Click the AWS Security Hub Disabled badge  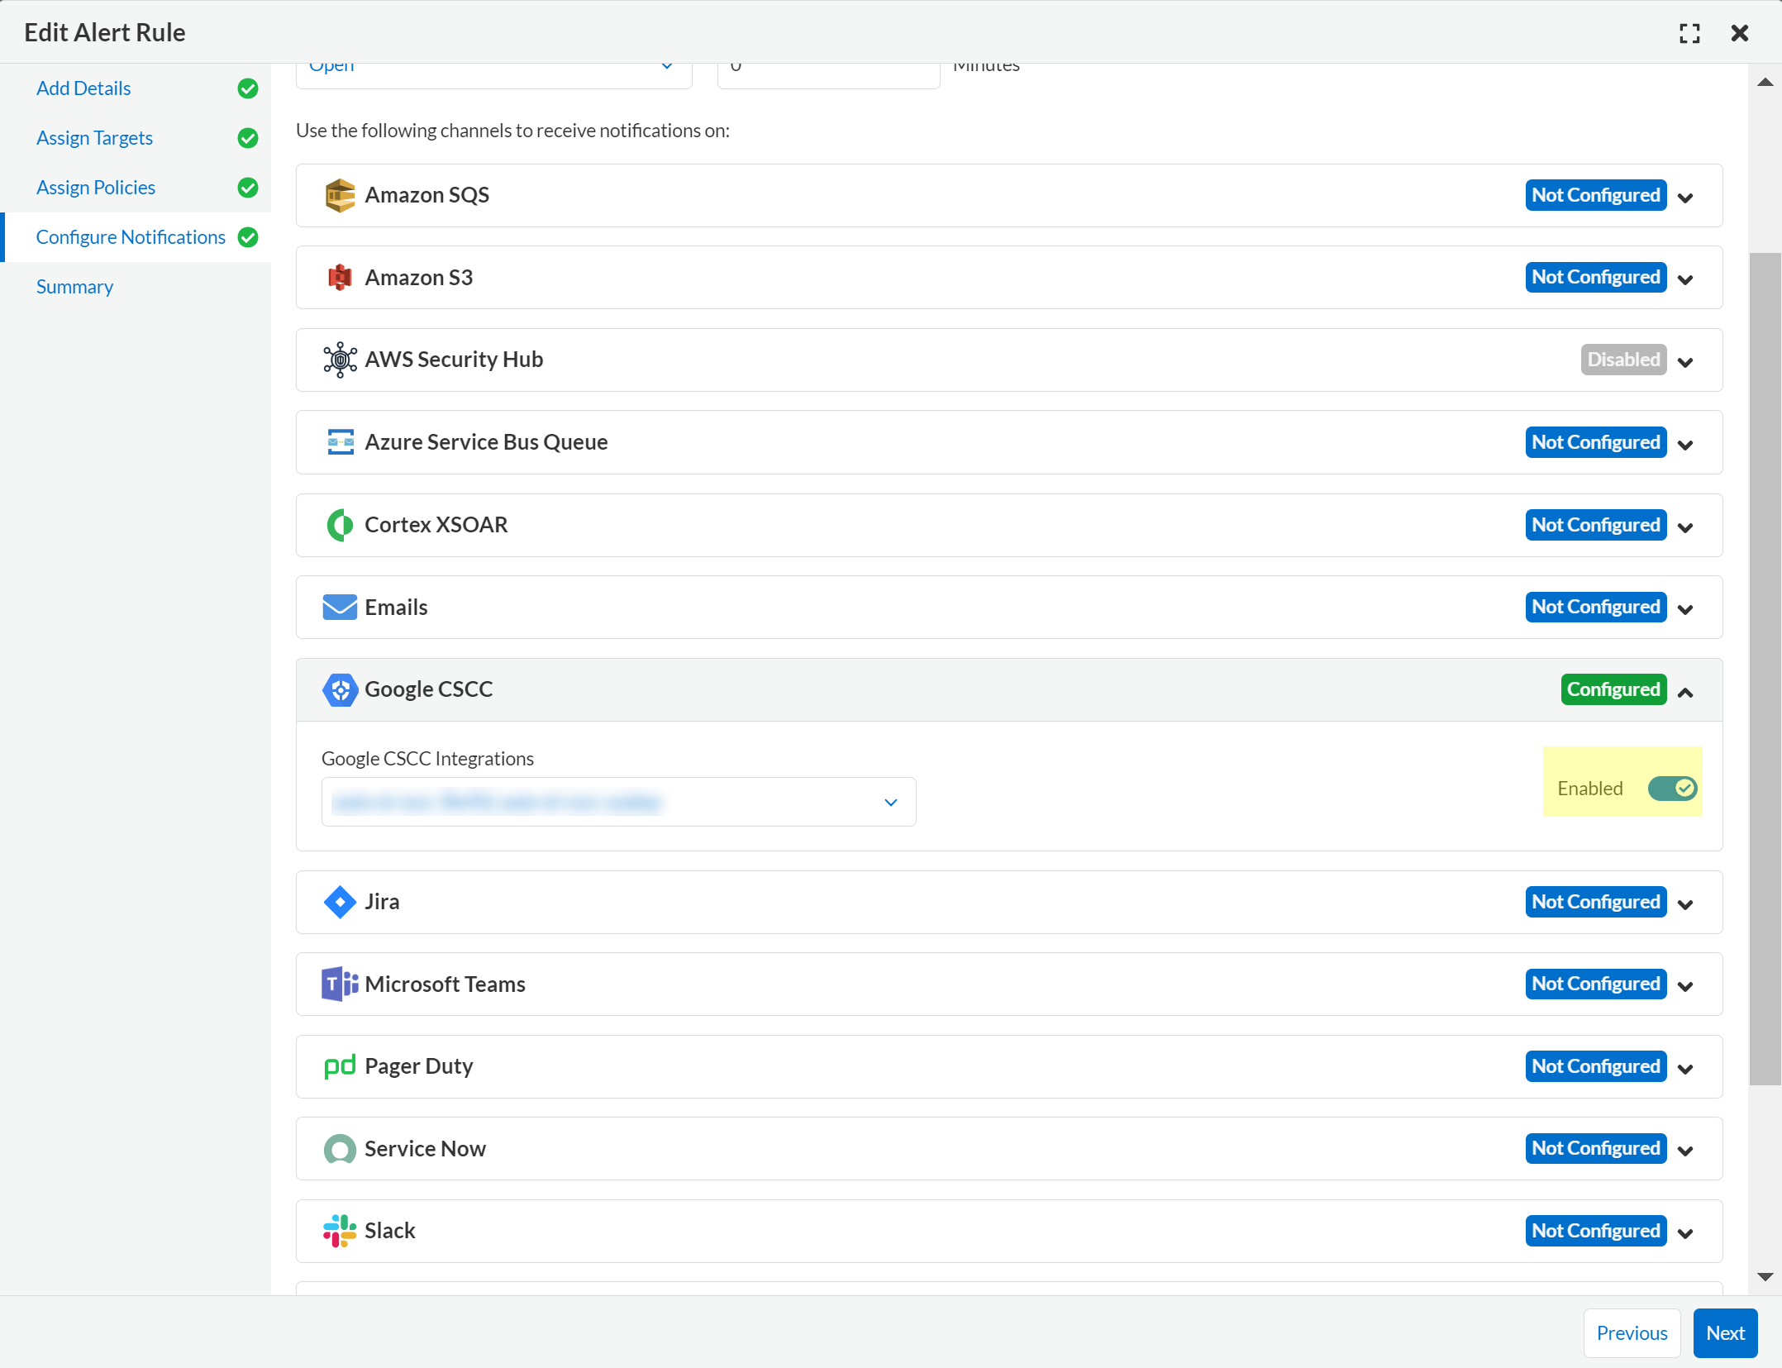click(1623, 360)
